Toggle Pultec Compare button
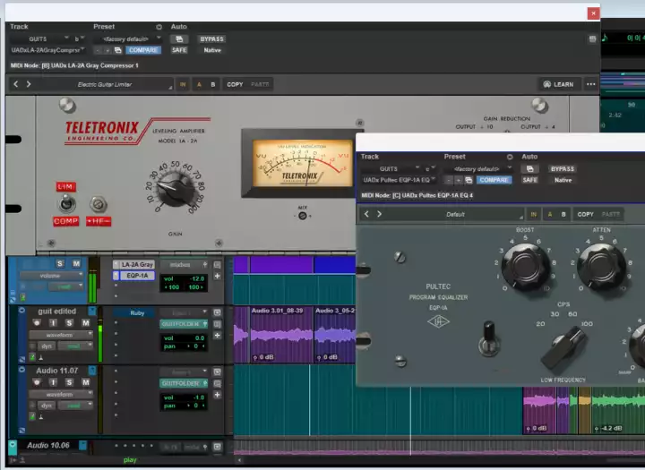Viewport: 645px width, 470px height. click(x=494, y=180)
